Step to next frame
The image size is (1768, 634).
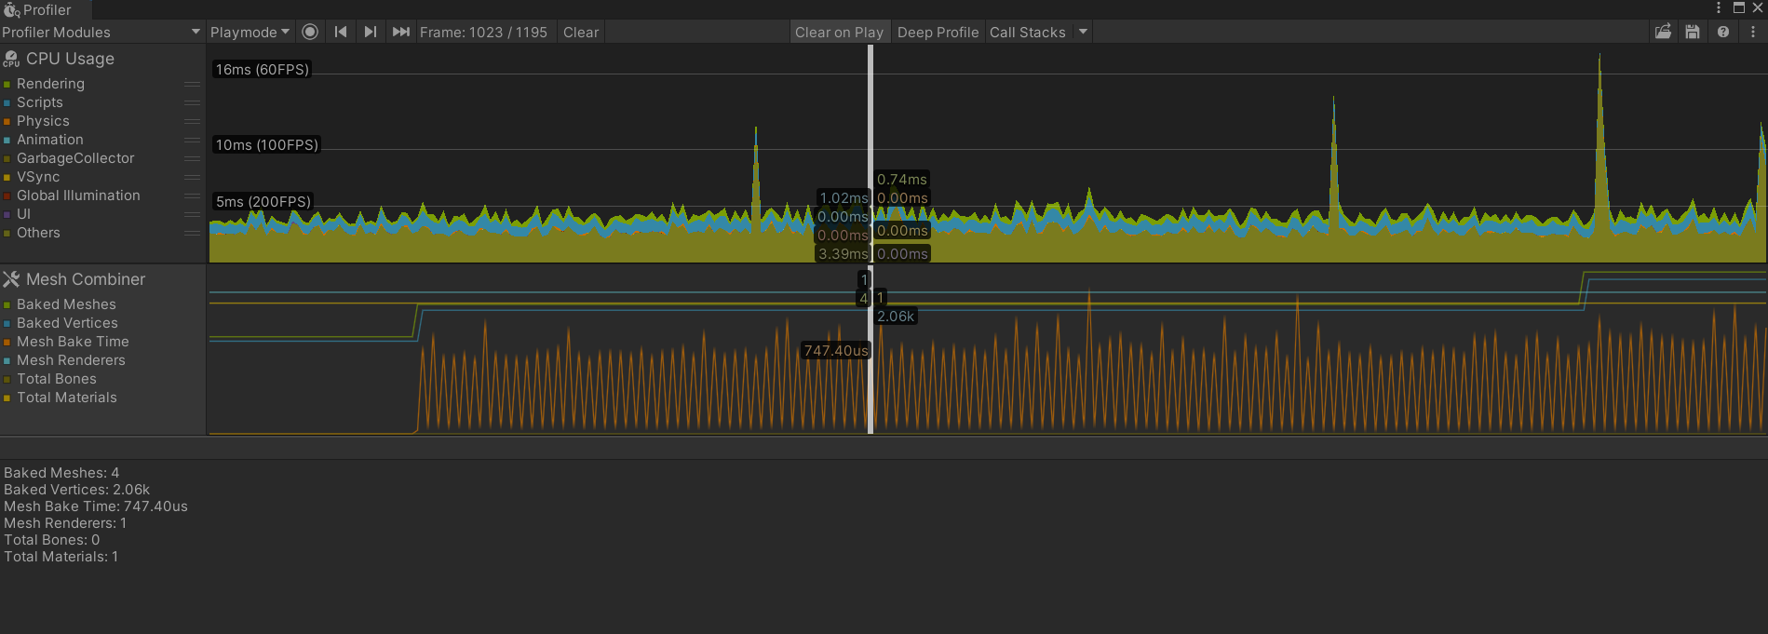pyautogui.click(x=371, y=32)
